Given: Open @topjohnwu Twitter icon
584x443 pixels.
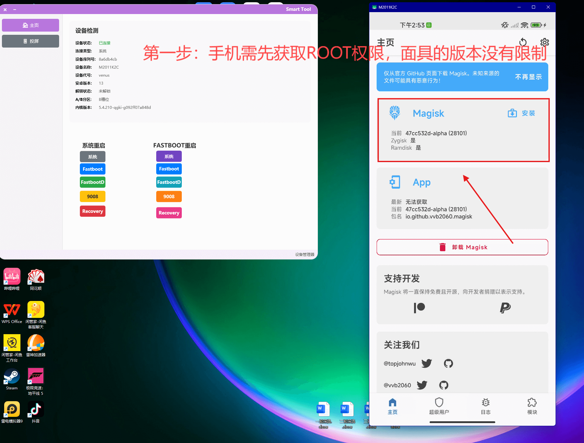Looking at the screenshot, I should (426, 364).
